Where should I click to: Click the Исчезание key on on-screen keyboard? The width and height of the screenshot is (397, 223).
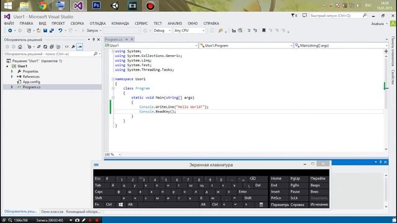click(x=319, y=204)
